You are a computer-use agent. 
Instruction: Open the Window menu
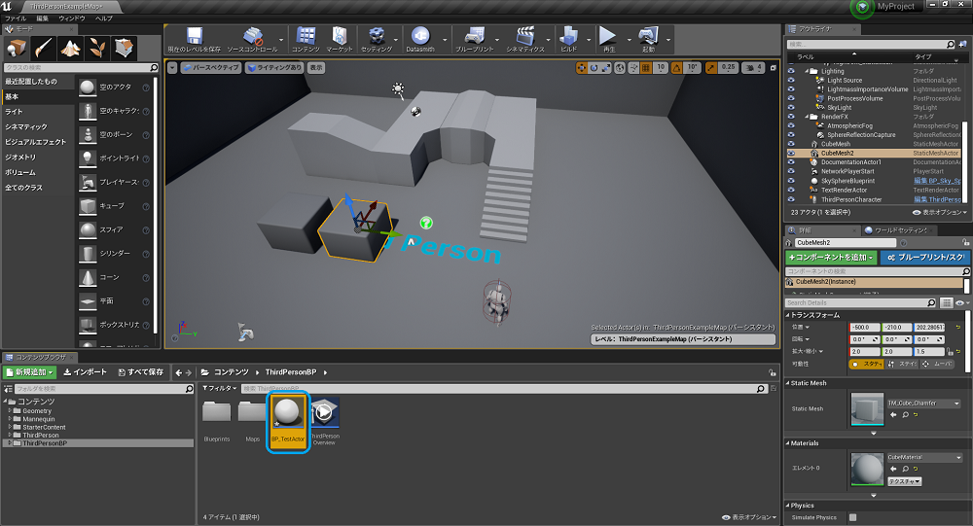point(71,18)
